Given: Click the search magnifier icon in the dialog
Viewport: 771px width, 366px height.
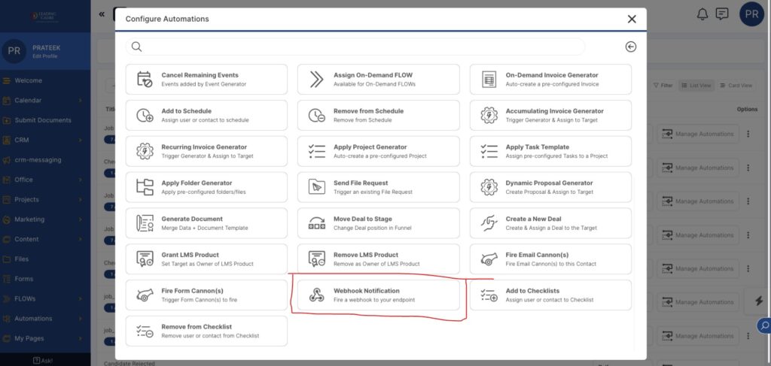Looking at the screenshot, I should tap(137, 47).
